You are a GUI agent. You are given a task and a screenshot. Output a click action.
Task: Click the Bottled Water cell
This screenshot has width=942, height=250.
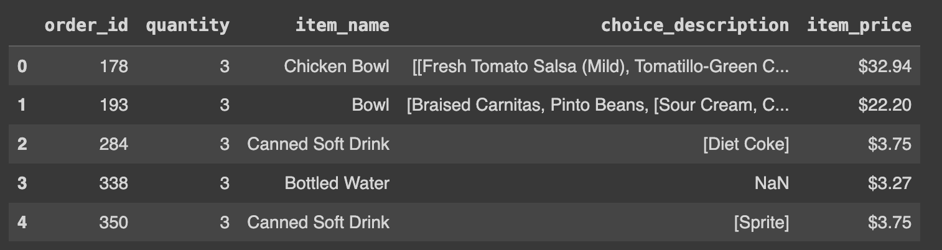[x=337, y=183]
